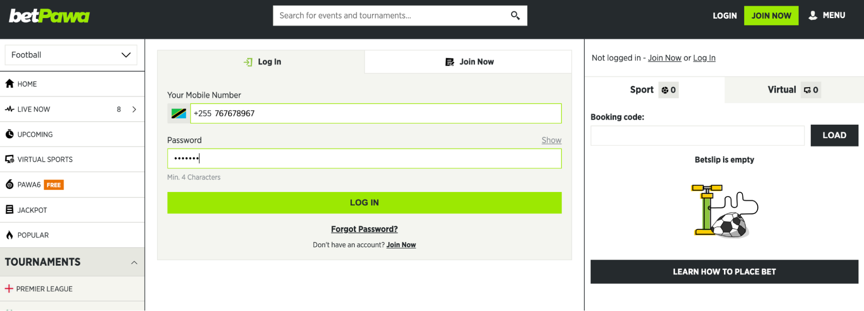Open the Football sport dropdown
The image size is (864, 311).
click(71, 55)
